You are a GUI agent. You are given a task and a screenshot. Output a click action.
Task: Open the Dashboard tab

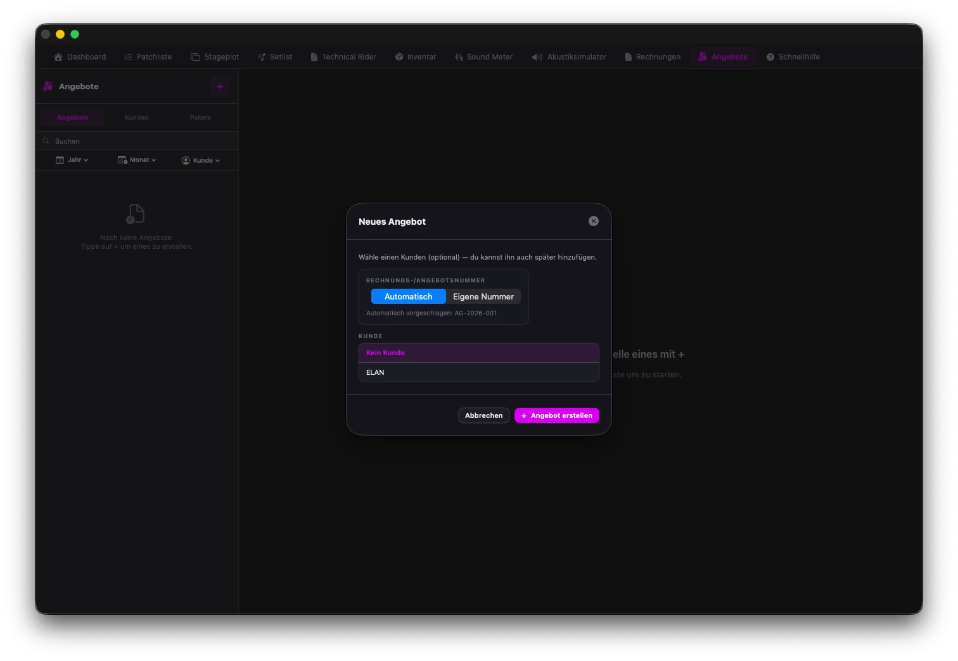click(80, 57)
